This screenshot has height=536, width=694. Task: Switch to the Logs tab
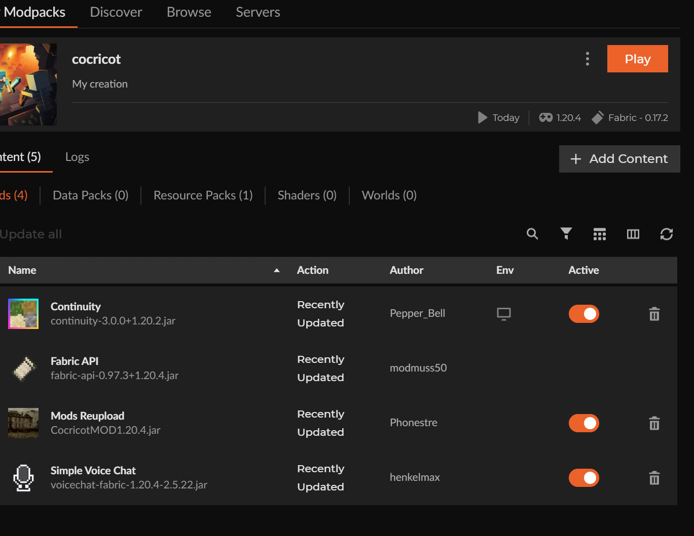pos(77,157)
